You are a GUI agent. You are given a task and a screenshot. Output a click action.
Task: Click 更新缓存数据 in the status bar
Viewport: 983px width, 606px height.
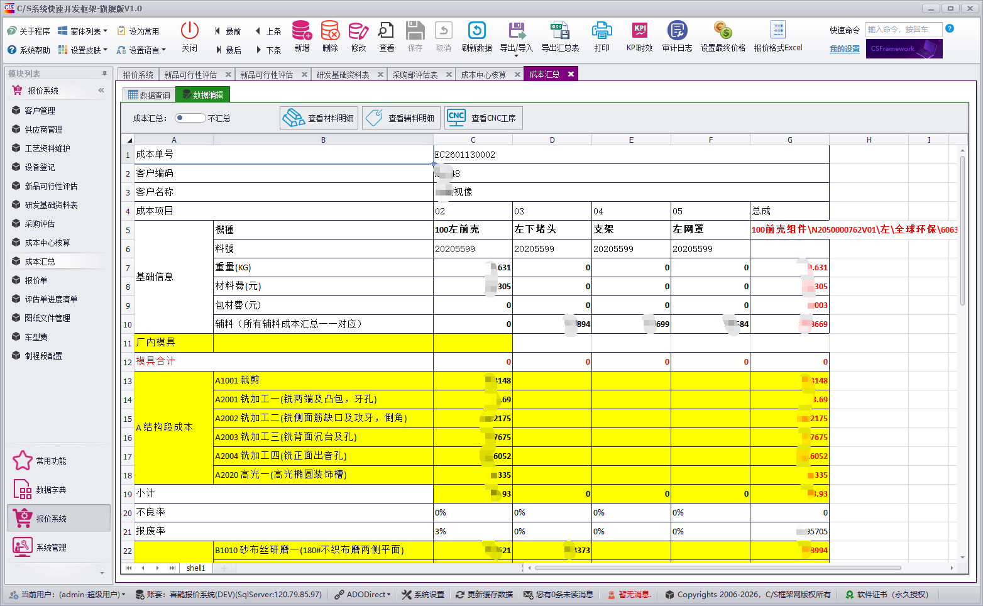click(x=484, y=594)
